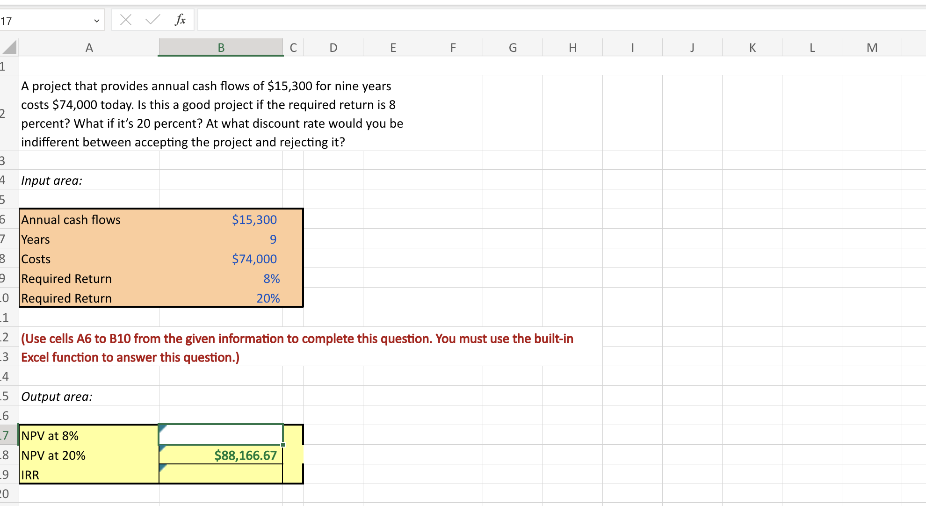Select the $88,166.67 NPV cell
The width and height of the screenshot is (926, 506).
221,455
